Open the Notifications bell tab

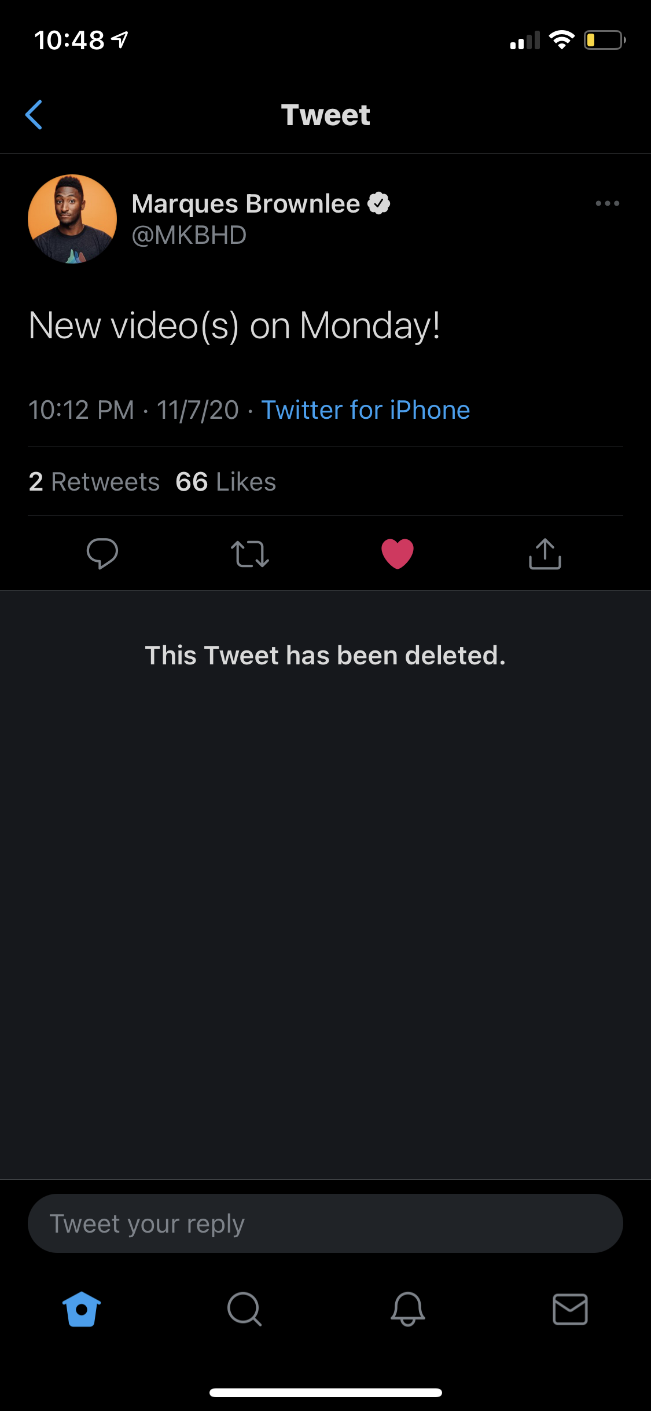click(407, 1309)
